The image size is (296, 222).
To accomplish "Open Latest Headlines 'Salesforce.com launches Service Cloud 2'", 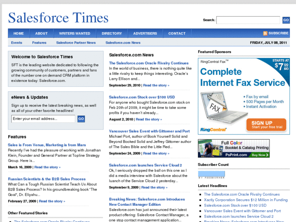I will pos(239,216).
